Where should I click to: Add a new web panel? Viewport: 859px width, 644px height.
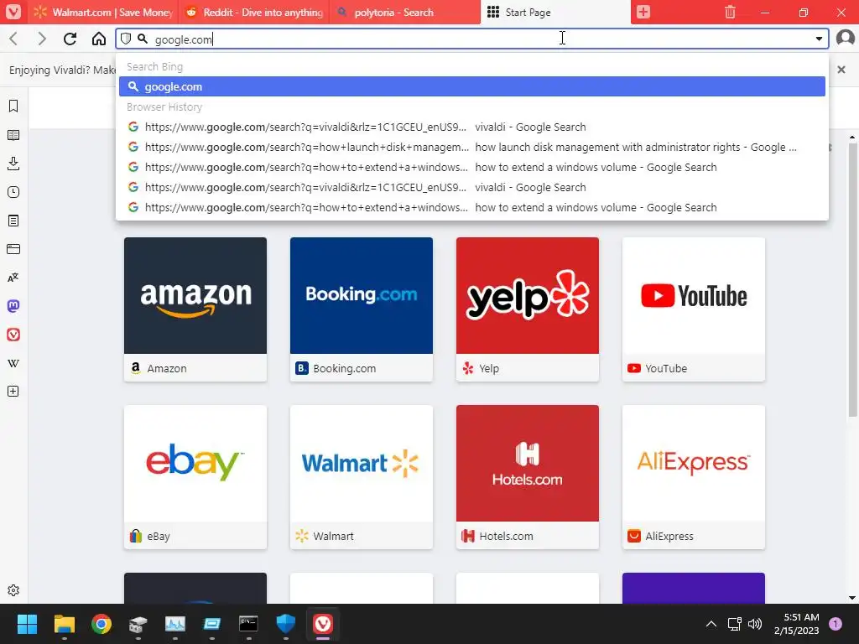pyautogui.click(x=13, y=392)
